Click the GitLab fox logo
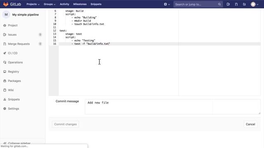This screenshot has width=264, height=148. (6, 4)
